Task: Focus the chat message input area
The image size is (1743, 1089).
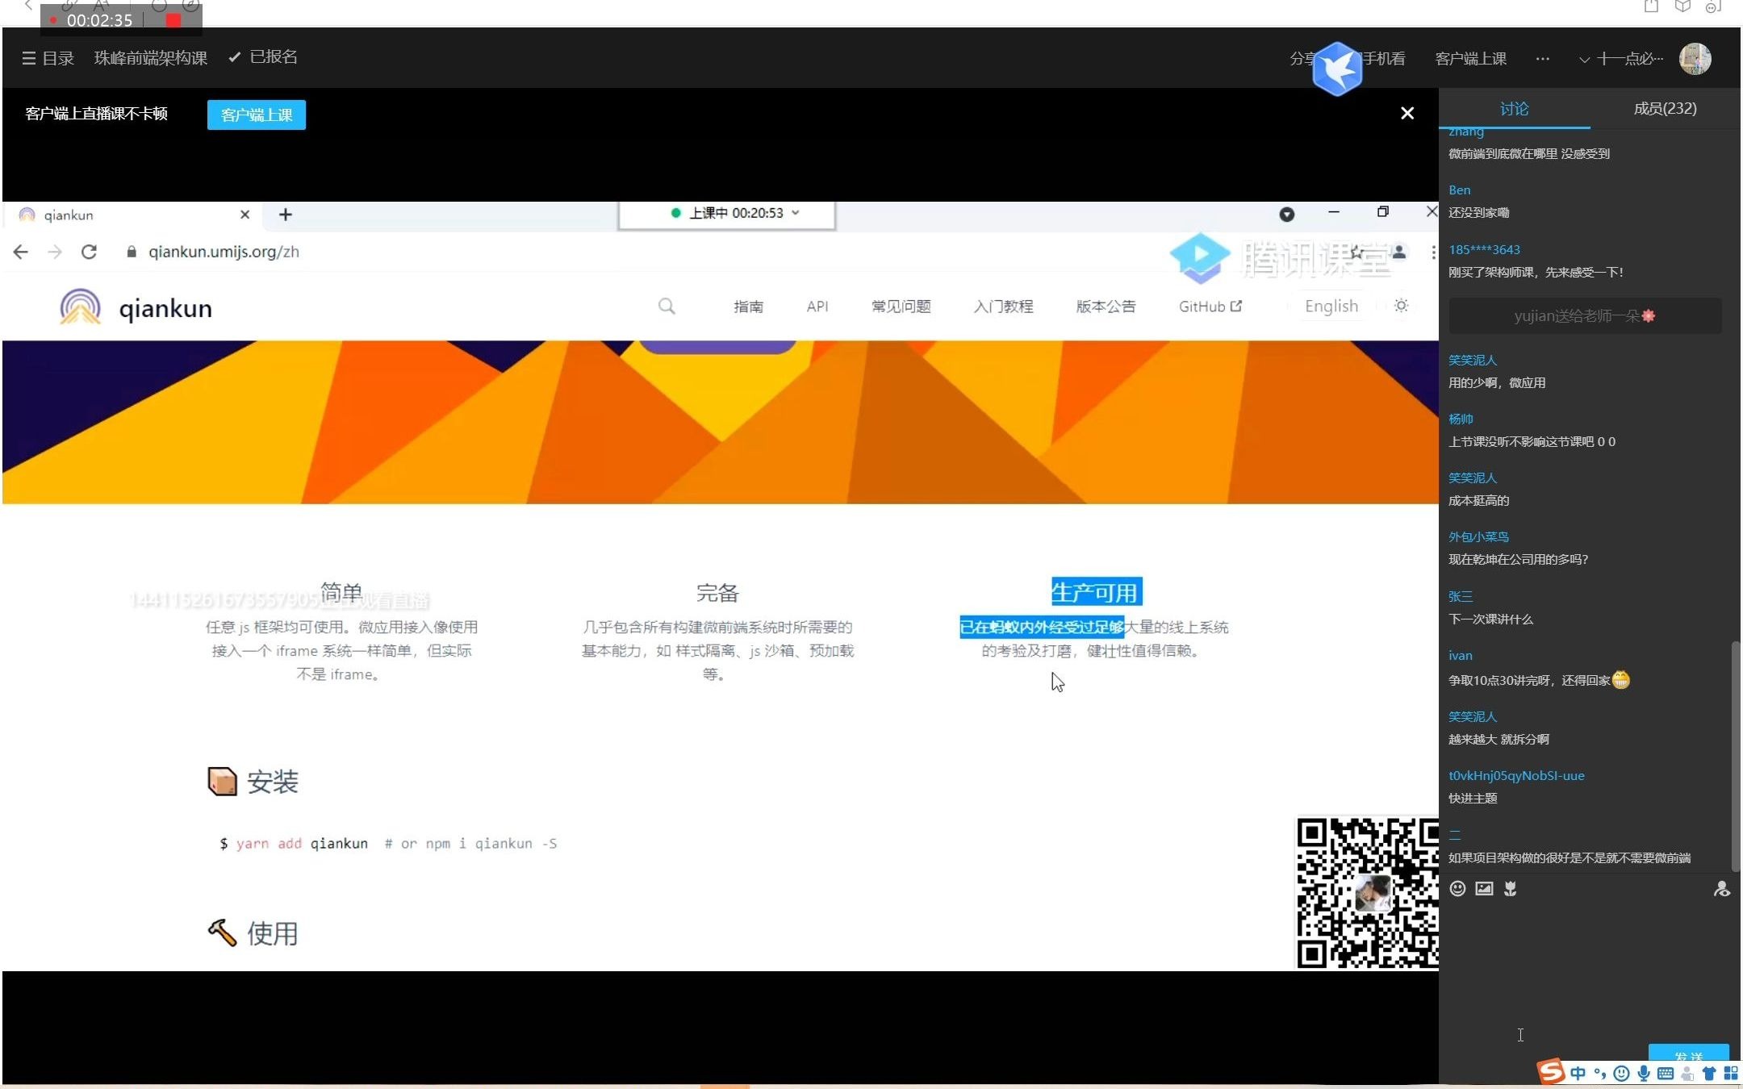Action: pyautogui.click(x=1586, y=972)
